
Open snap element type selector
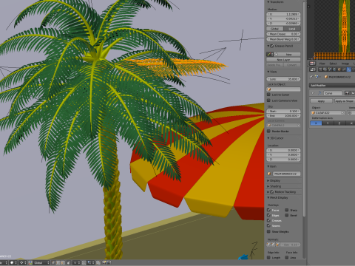[x=90, y=262]
